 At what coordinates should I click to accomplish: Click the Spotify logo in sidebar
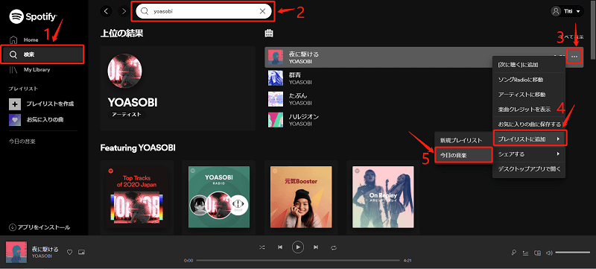pyautogui.click(x=33, y=16)
